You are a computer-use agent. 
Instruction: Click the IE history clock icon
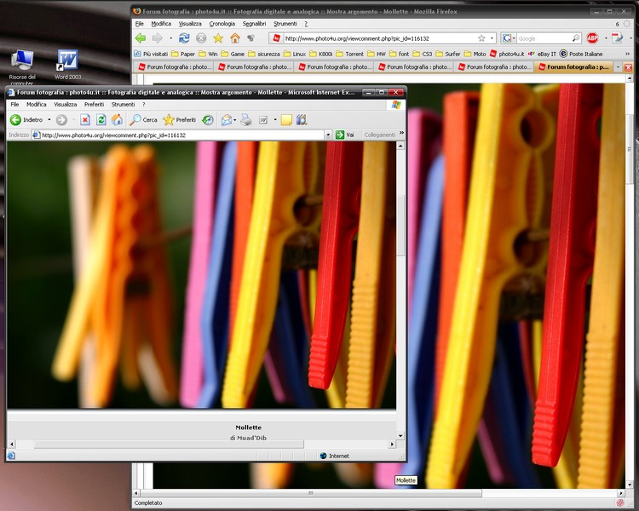pos(208,120)
